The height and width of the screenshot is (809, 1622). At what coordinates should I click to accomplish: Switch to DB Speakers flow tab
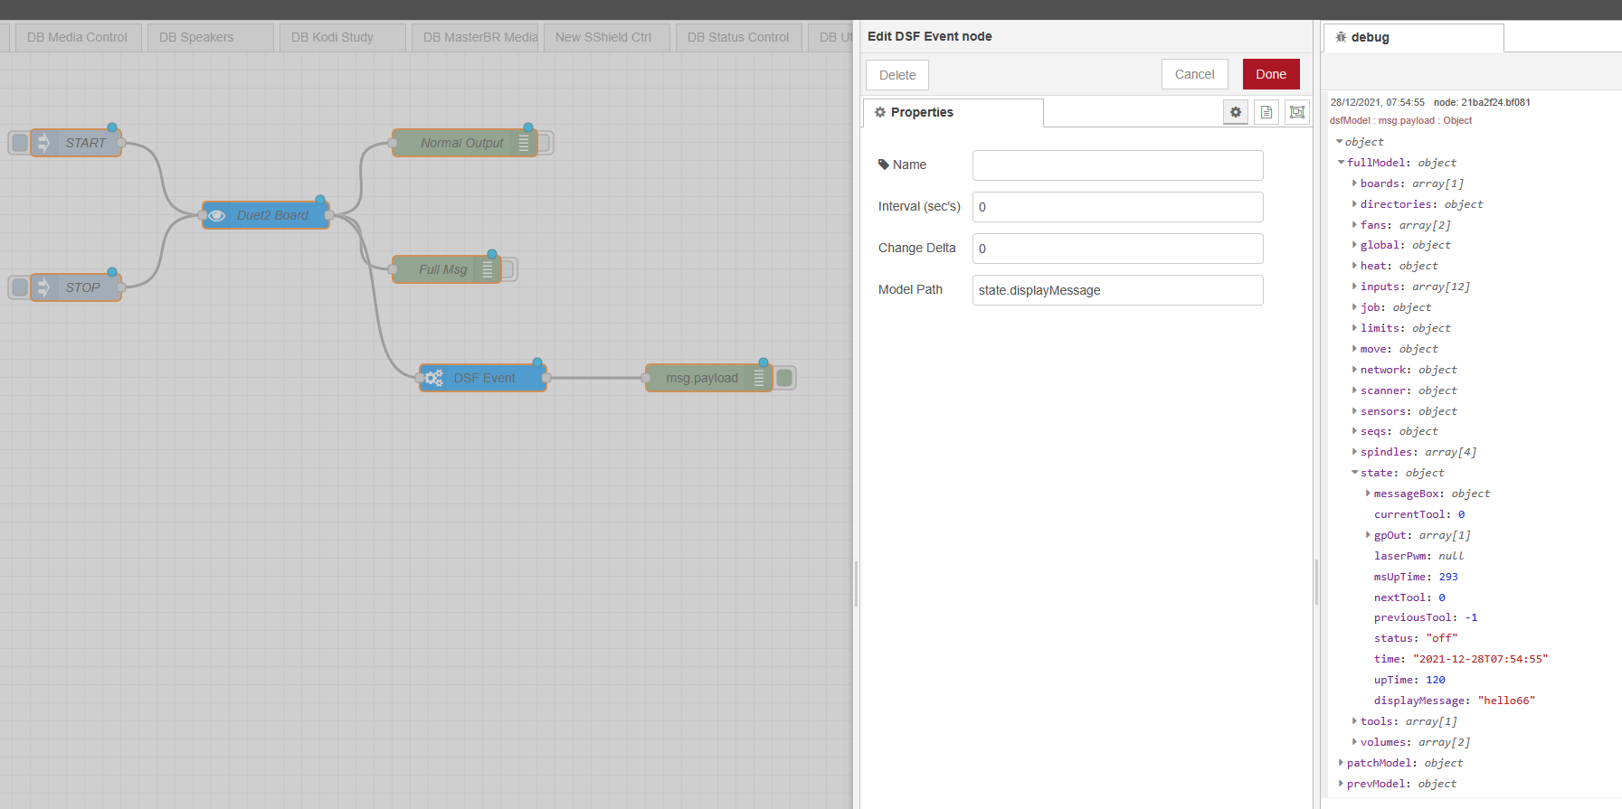(210, 37)
